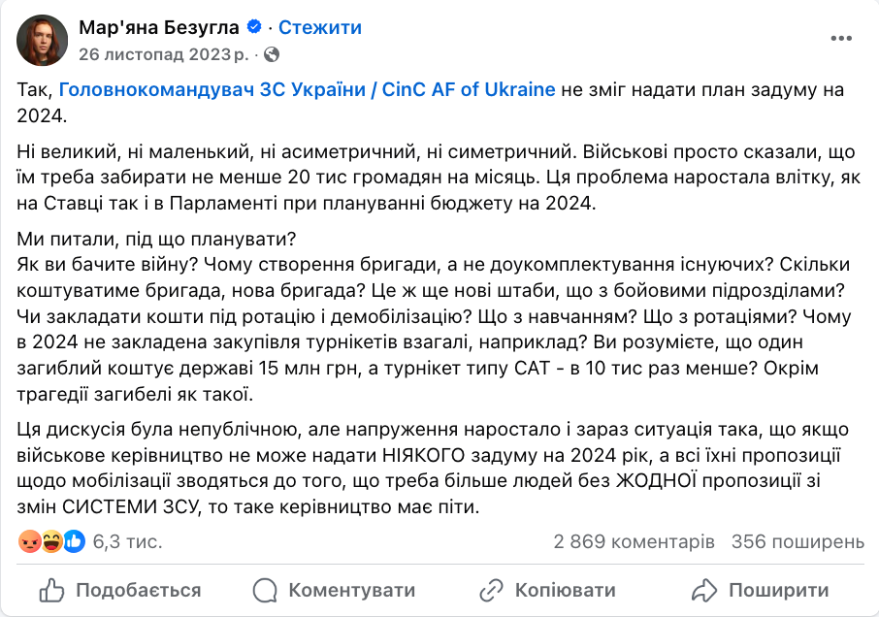
Task: Click the share arrow Поширити icon
Action: 703,590
